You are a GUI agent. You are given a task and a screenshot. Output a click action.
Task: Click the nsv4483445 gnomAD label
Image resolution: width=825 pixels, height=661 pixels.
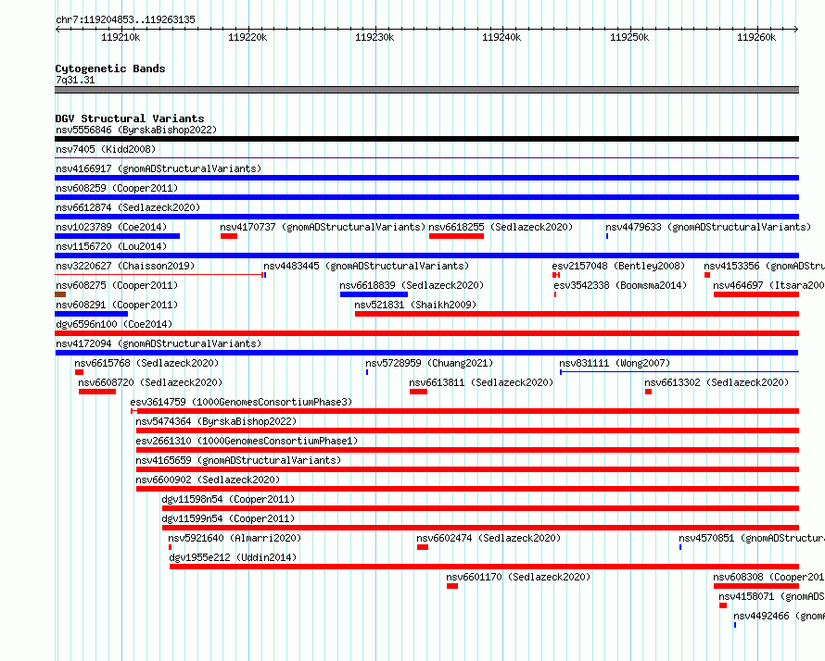(x=366, y=266)
